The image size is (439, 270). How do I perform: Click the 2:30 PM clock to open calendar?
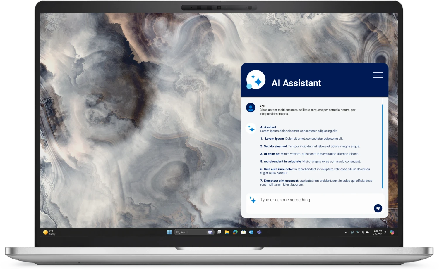[378, 232]
